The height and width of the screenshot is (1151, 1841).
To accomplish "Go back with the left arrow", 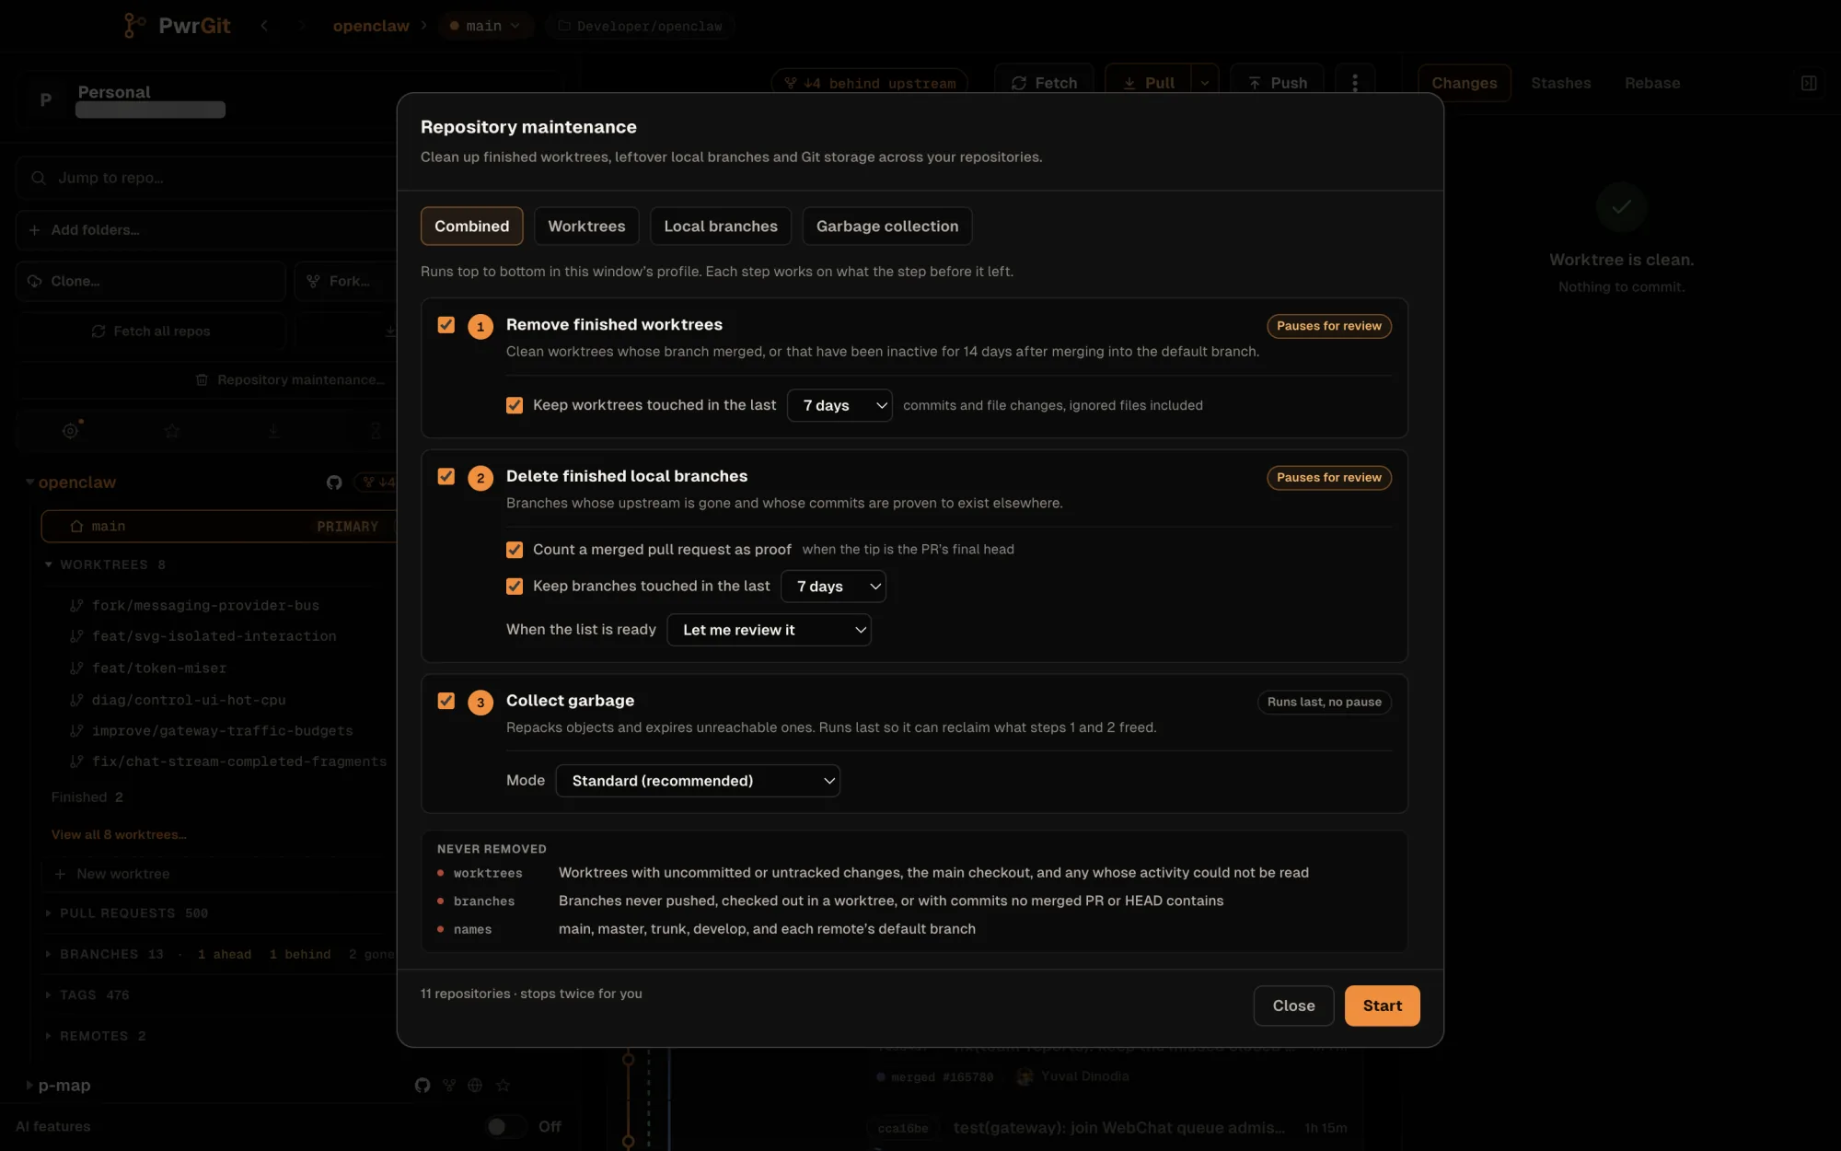I will [264, 26].
